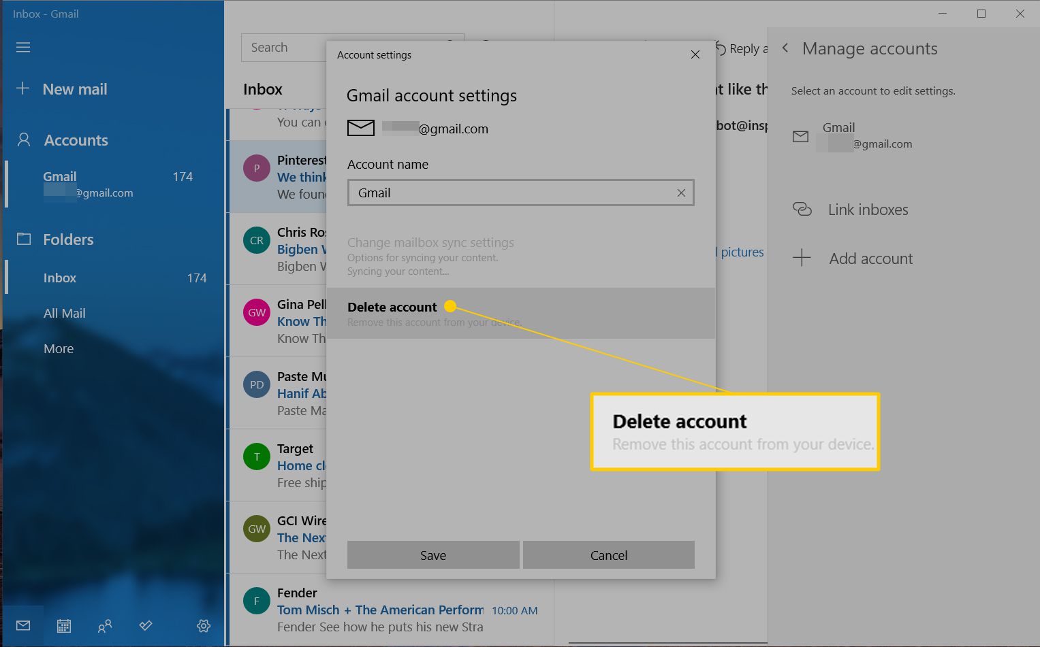The image size is (1040, 647).
Task: Open the Target email in list
Action: (277, 465)
